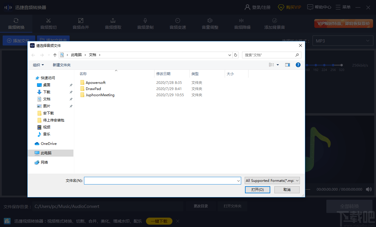376x227 pixels.
Task: Open the Apowersoft folder icon
Action: (x=83, y=83)
